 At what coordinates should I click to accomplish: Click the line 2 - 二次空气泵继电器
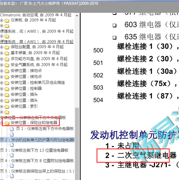pos(141,155)
